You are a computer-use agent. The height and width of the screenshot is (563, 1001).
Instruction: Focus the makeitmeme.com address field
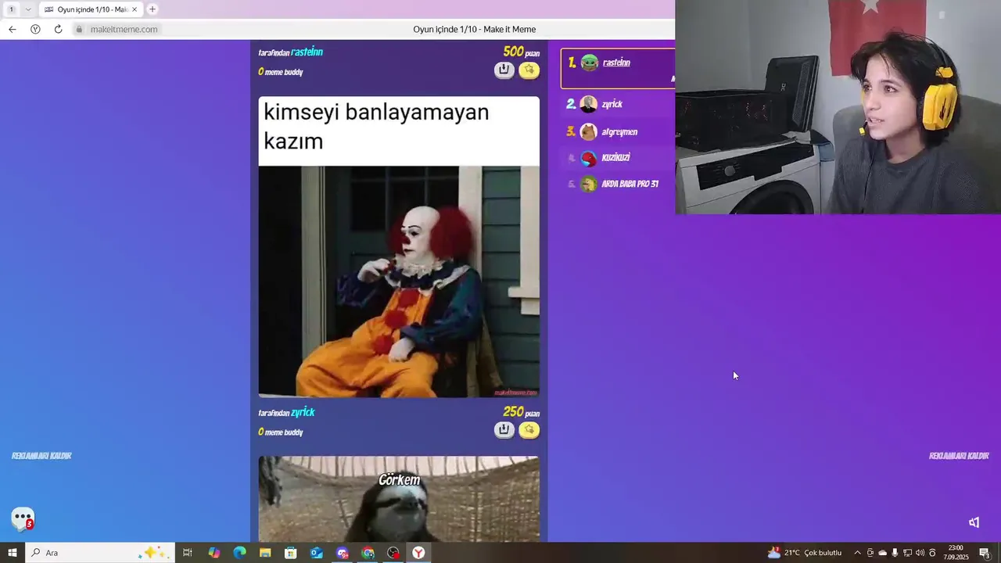(124, 29)
